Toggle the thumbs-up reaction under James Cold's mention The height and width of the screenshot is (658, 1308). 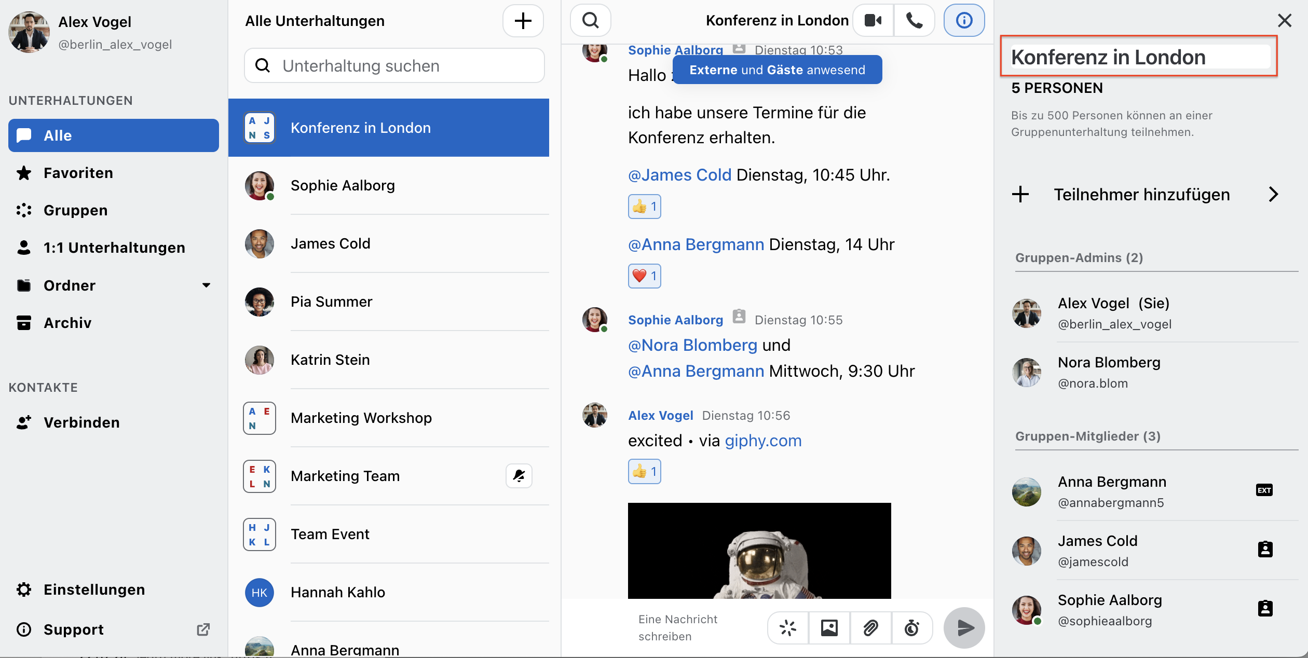[x=644, y=207]
